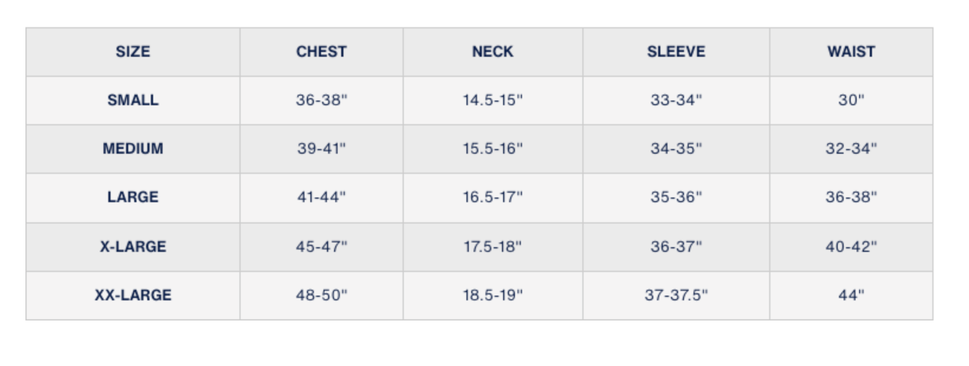Select the LARGE size row label
969x366 pixels.
[x=133, y=197]
